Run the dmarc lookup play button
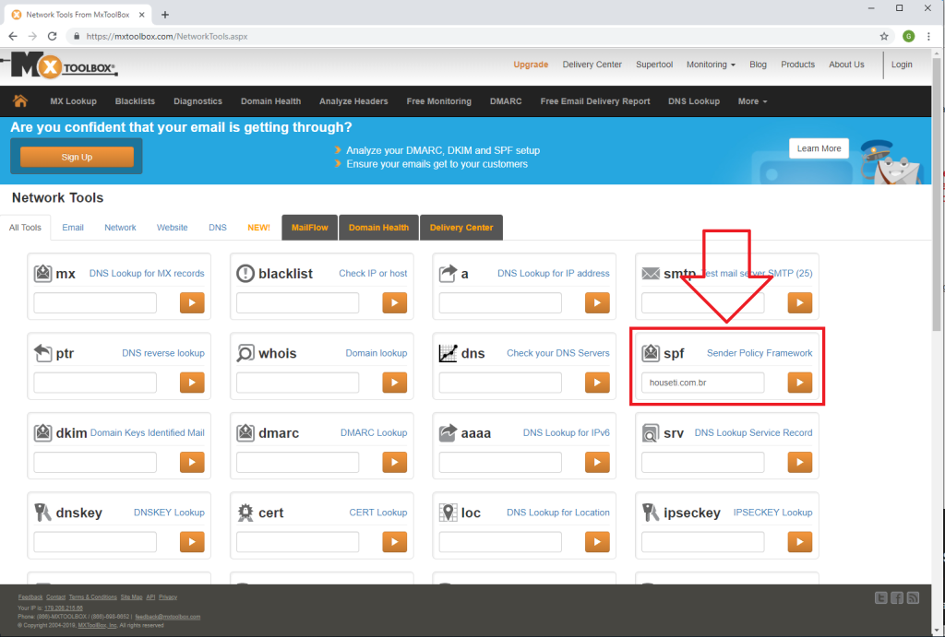This screenshot has width=945, height=637. click(x=395, y=463)
